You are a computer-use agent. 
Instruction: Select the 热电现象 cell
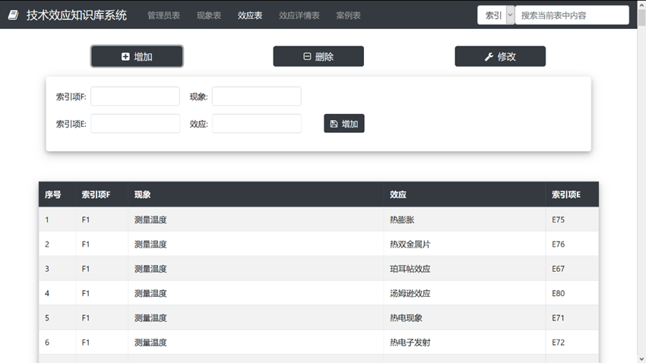(x=464, y=317)
